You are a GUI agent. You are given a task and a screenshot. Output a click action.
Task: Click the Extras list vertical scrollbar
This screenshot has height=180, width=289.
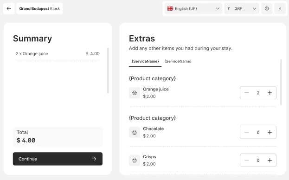coord(281,82)
